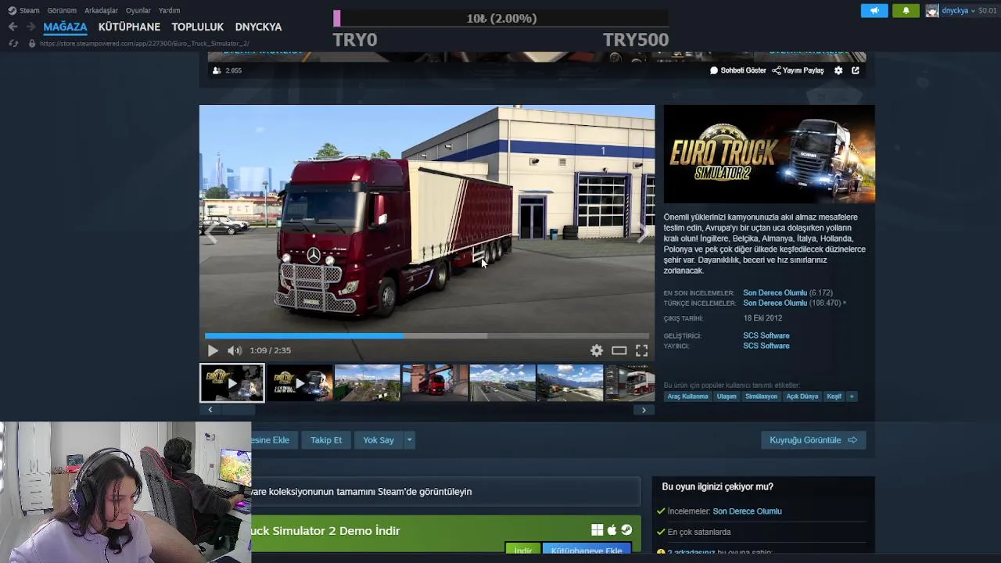Open the announcements megaphone button
The height and width of the screenshot is (563, 1001).
coord(874,10)
